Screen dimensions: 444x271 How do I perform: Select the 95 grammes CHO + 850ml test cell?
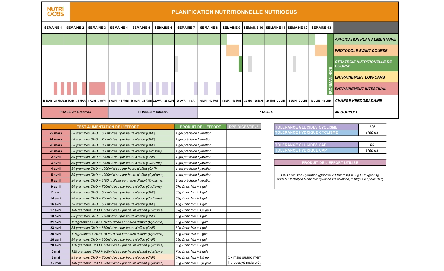(x=123, y=257)
